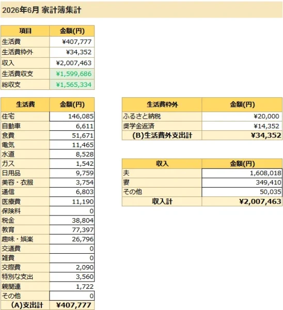Click the 項目 header cell

[25, 31]
